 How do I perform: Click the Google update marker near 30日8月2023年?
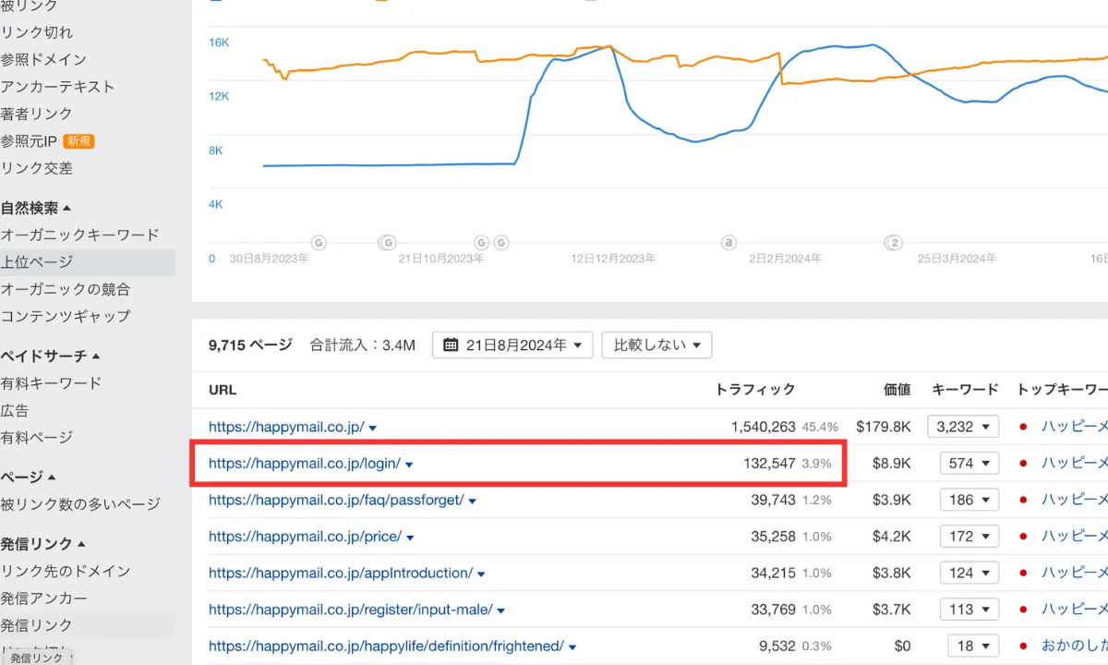[x=319, y=242]
